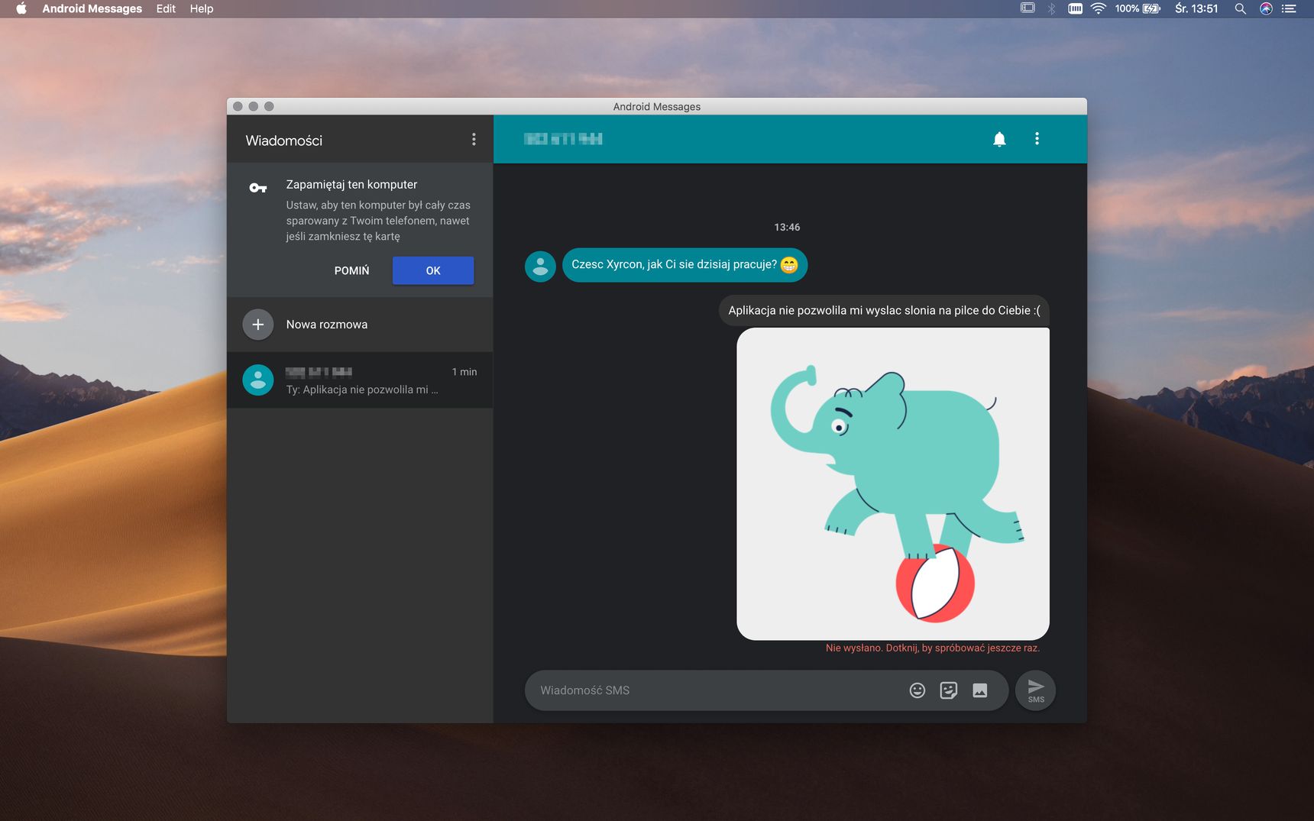
Task: Open the Android Messages app menu
Action: click(x=92, y=8)
